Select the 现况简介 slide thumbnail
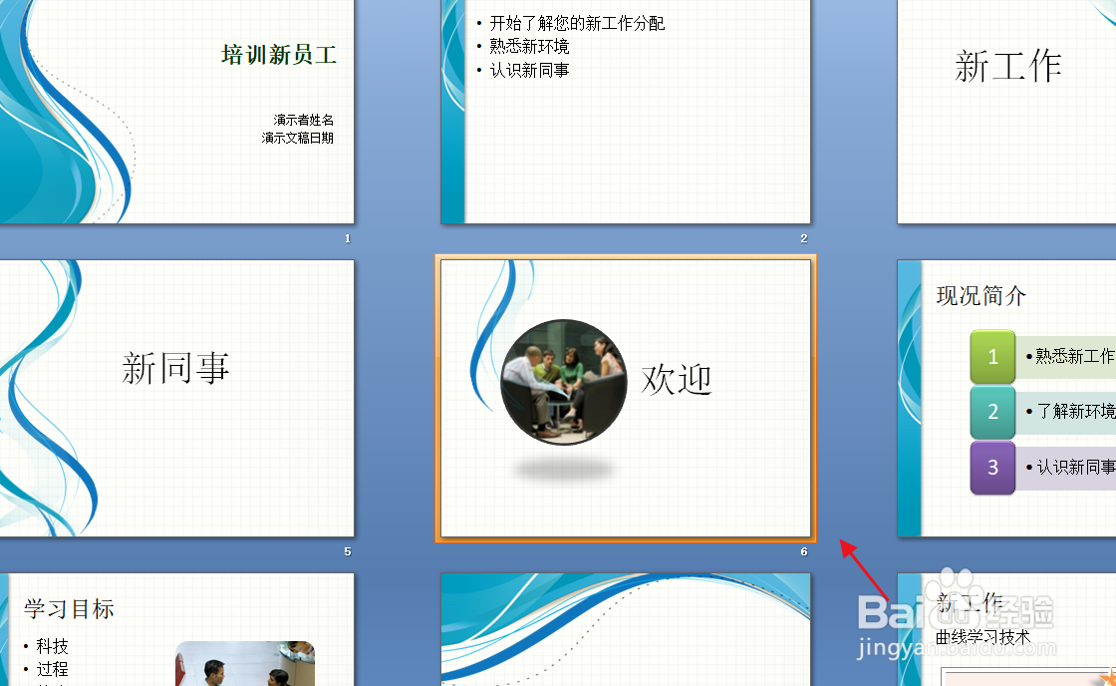Screen dimensions: 1116x686 point(1006,398)
